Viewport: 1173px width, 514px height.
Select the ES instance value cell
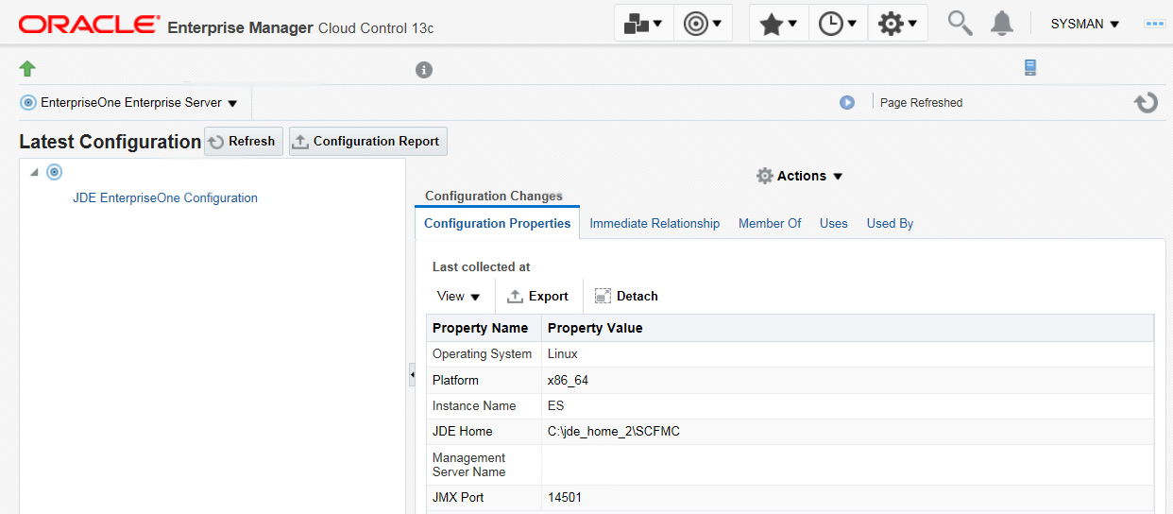pos(847,405)
